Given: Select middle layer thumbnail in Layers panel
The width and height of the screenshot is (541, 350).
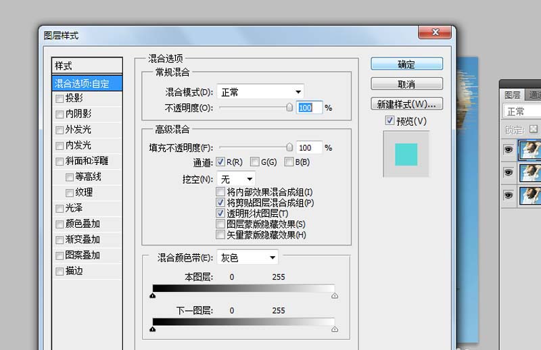Looking at the screenshot, I should 530,173.
